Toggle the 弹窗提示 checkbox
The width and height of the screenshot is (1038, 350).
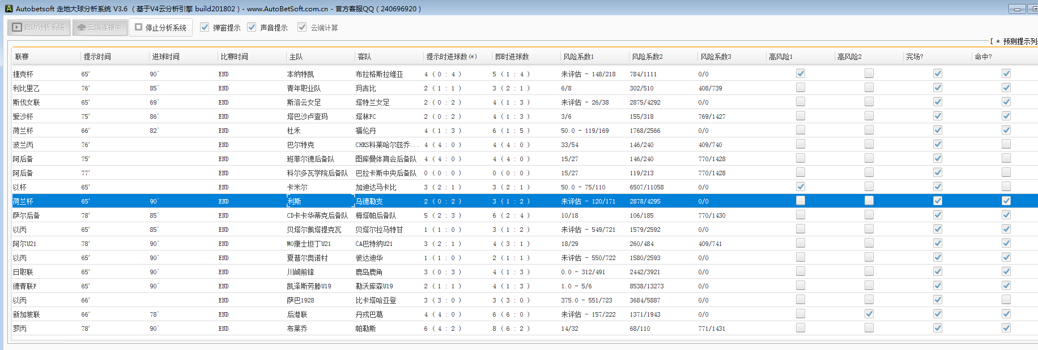[205, 27]
